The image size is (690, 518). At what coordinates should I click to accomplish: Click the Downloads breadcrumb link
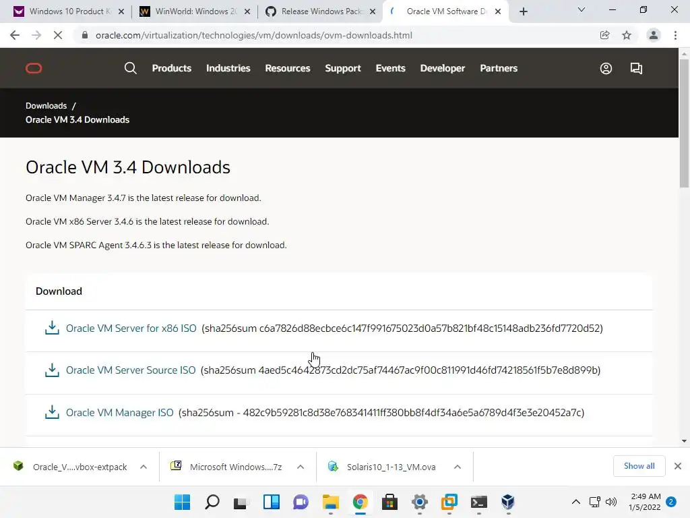46,106
